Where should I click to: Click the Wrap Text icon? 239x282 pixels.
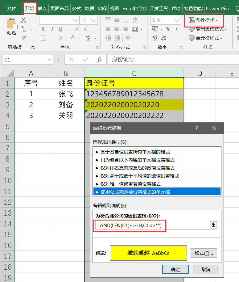pos(135,20)
